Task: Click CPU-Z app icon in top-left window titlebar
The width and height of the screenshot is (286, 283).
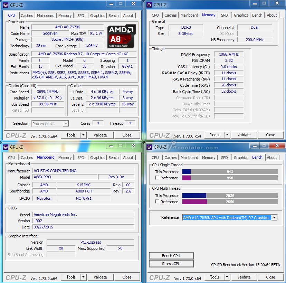Action: 6,5
